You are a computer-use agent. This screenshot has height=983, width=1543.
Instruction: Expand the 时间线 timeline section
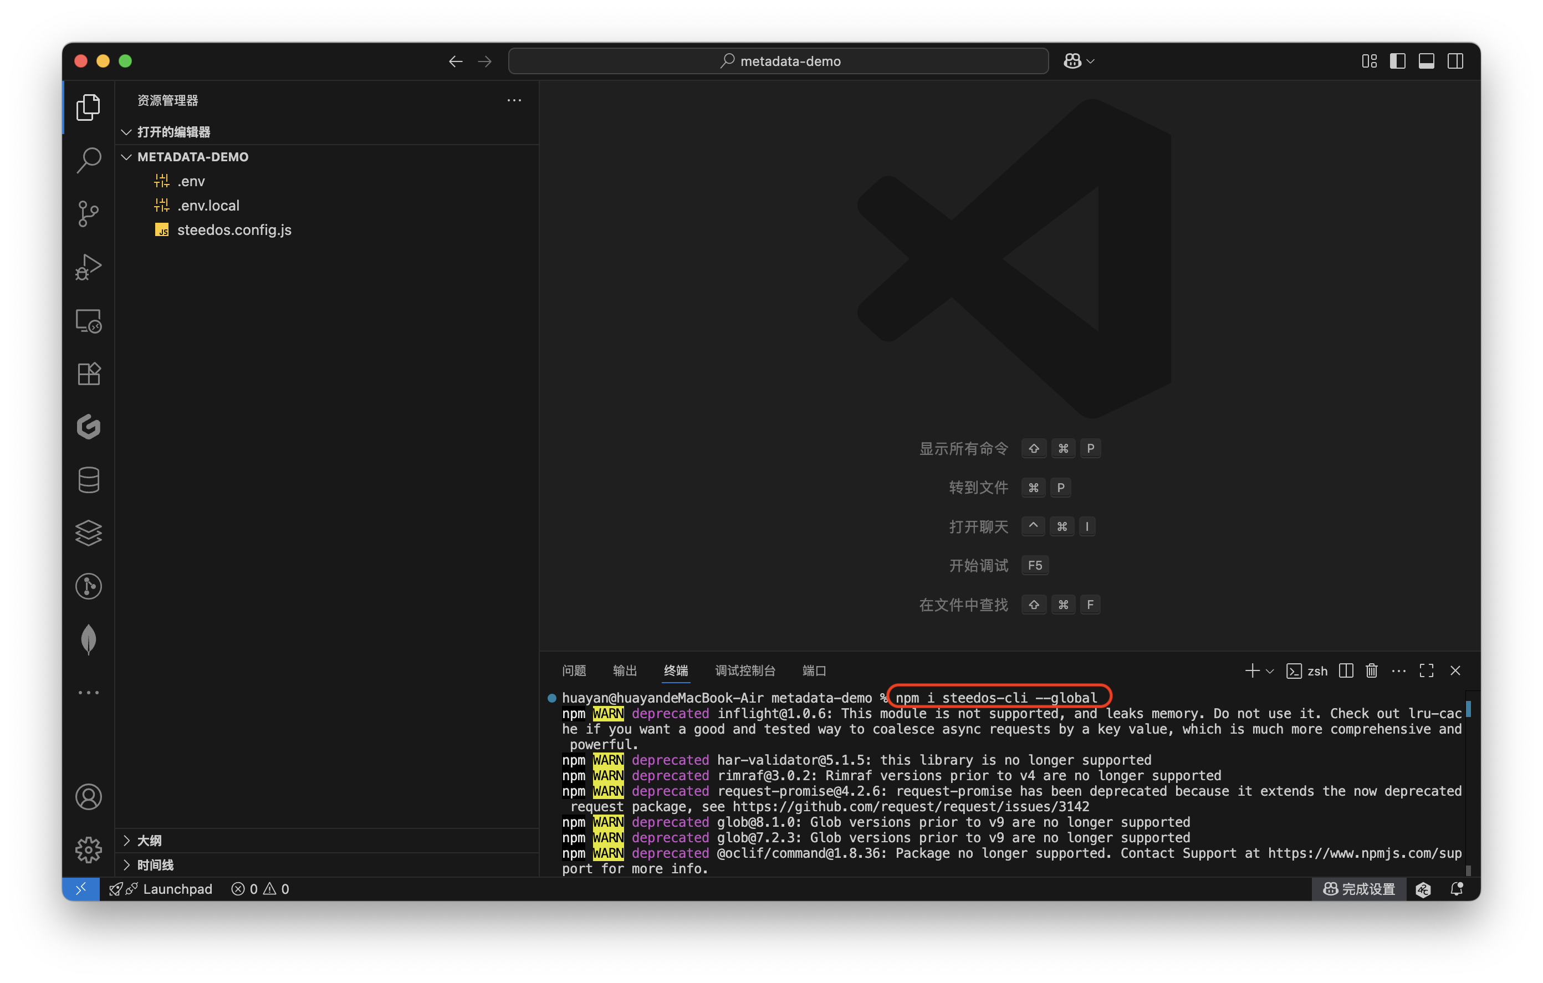[x=327, y=865]
